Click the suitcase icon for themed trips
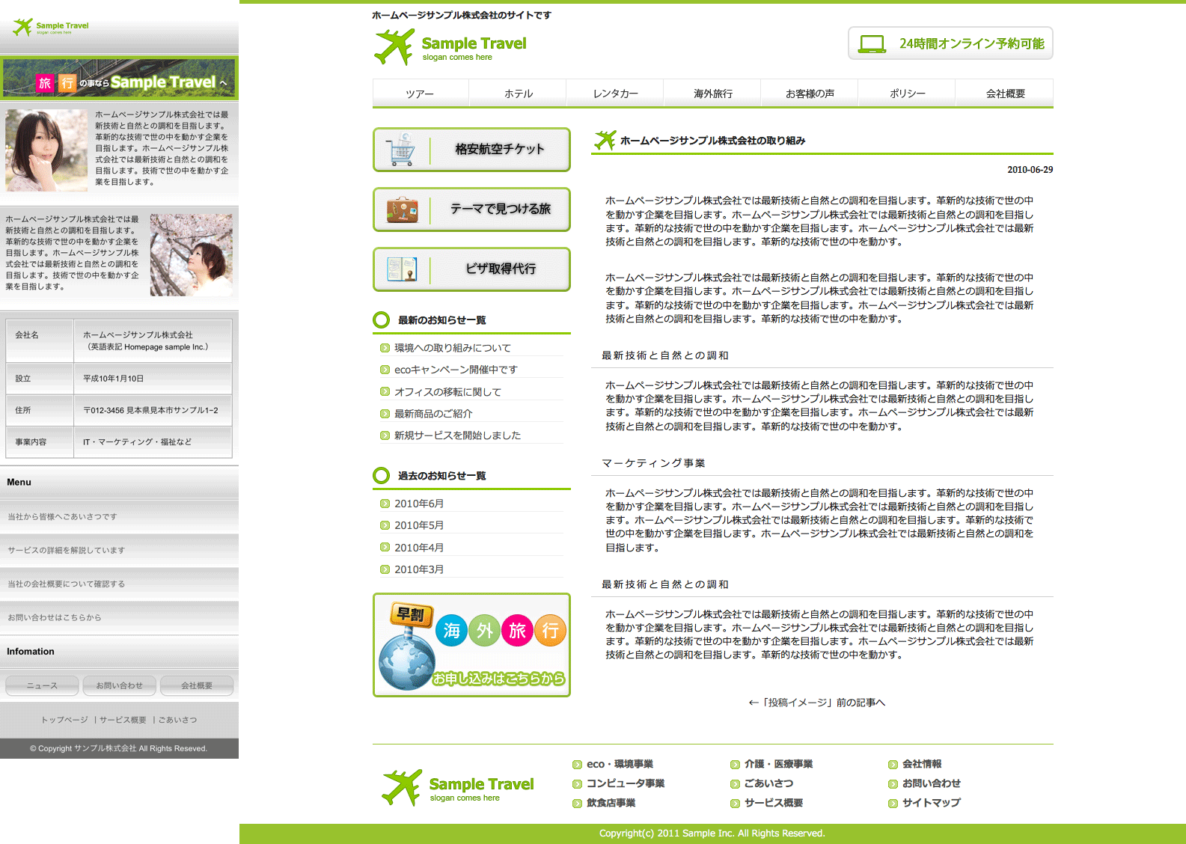 click(402, 210)
